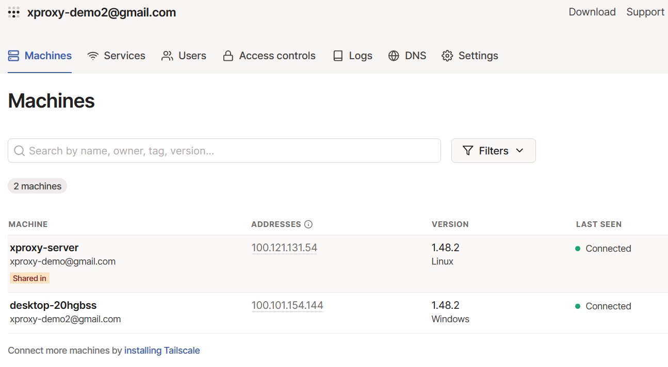Click Connected status for desktop-20hgbss
The height and width of the screenshot is (367, 668).
pos(608,306)
